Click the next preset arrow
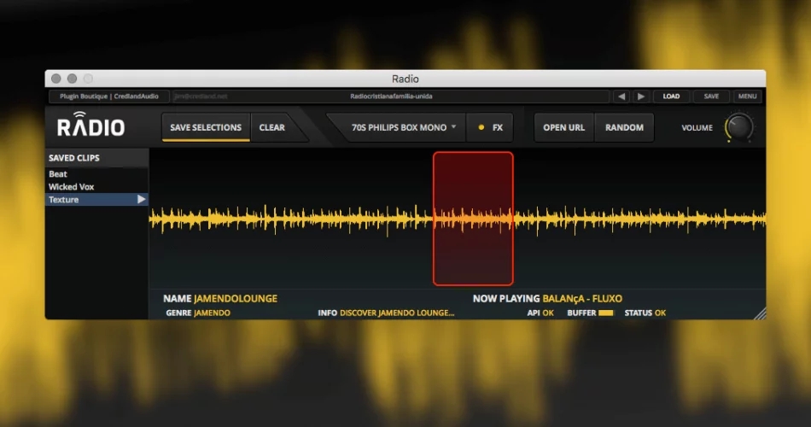811x427 pixels. click(x=641, y=97)
